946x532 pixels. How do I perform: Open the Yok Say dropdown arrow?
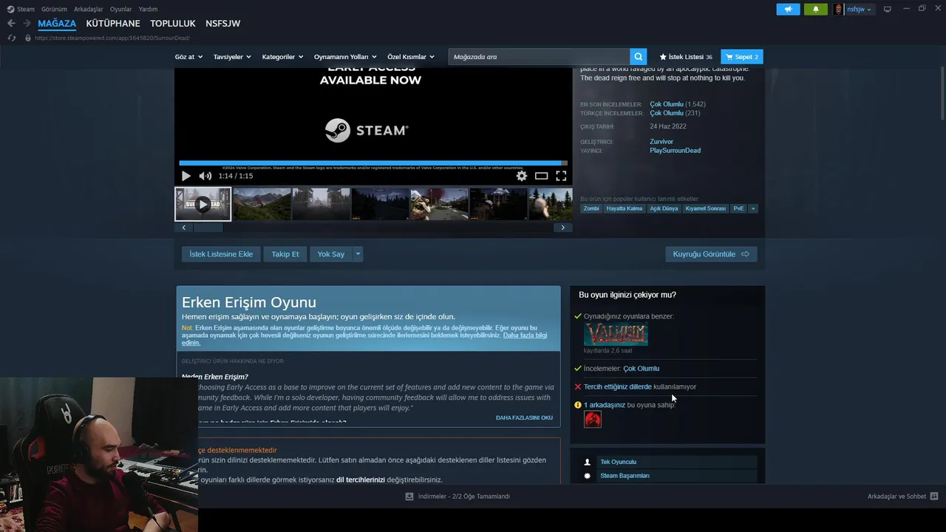tap(358, 254)
